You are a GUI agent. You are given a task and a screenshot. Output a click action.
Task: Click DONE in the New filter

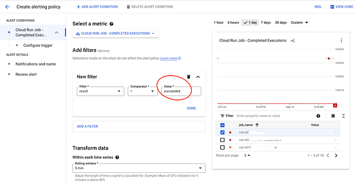[191, 108]
